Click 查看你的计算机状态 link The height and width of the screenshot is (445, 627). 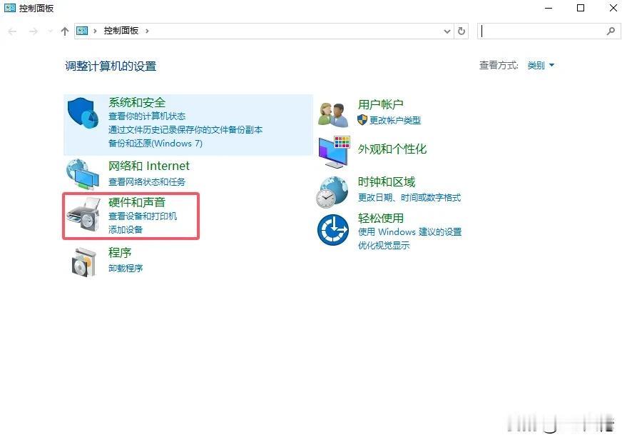pos(147,116)
